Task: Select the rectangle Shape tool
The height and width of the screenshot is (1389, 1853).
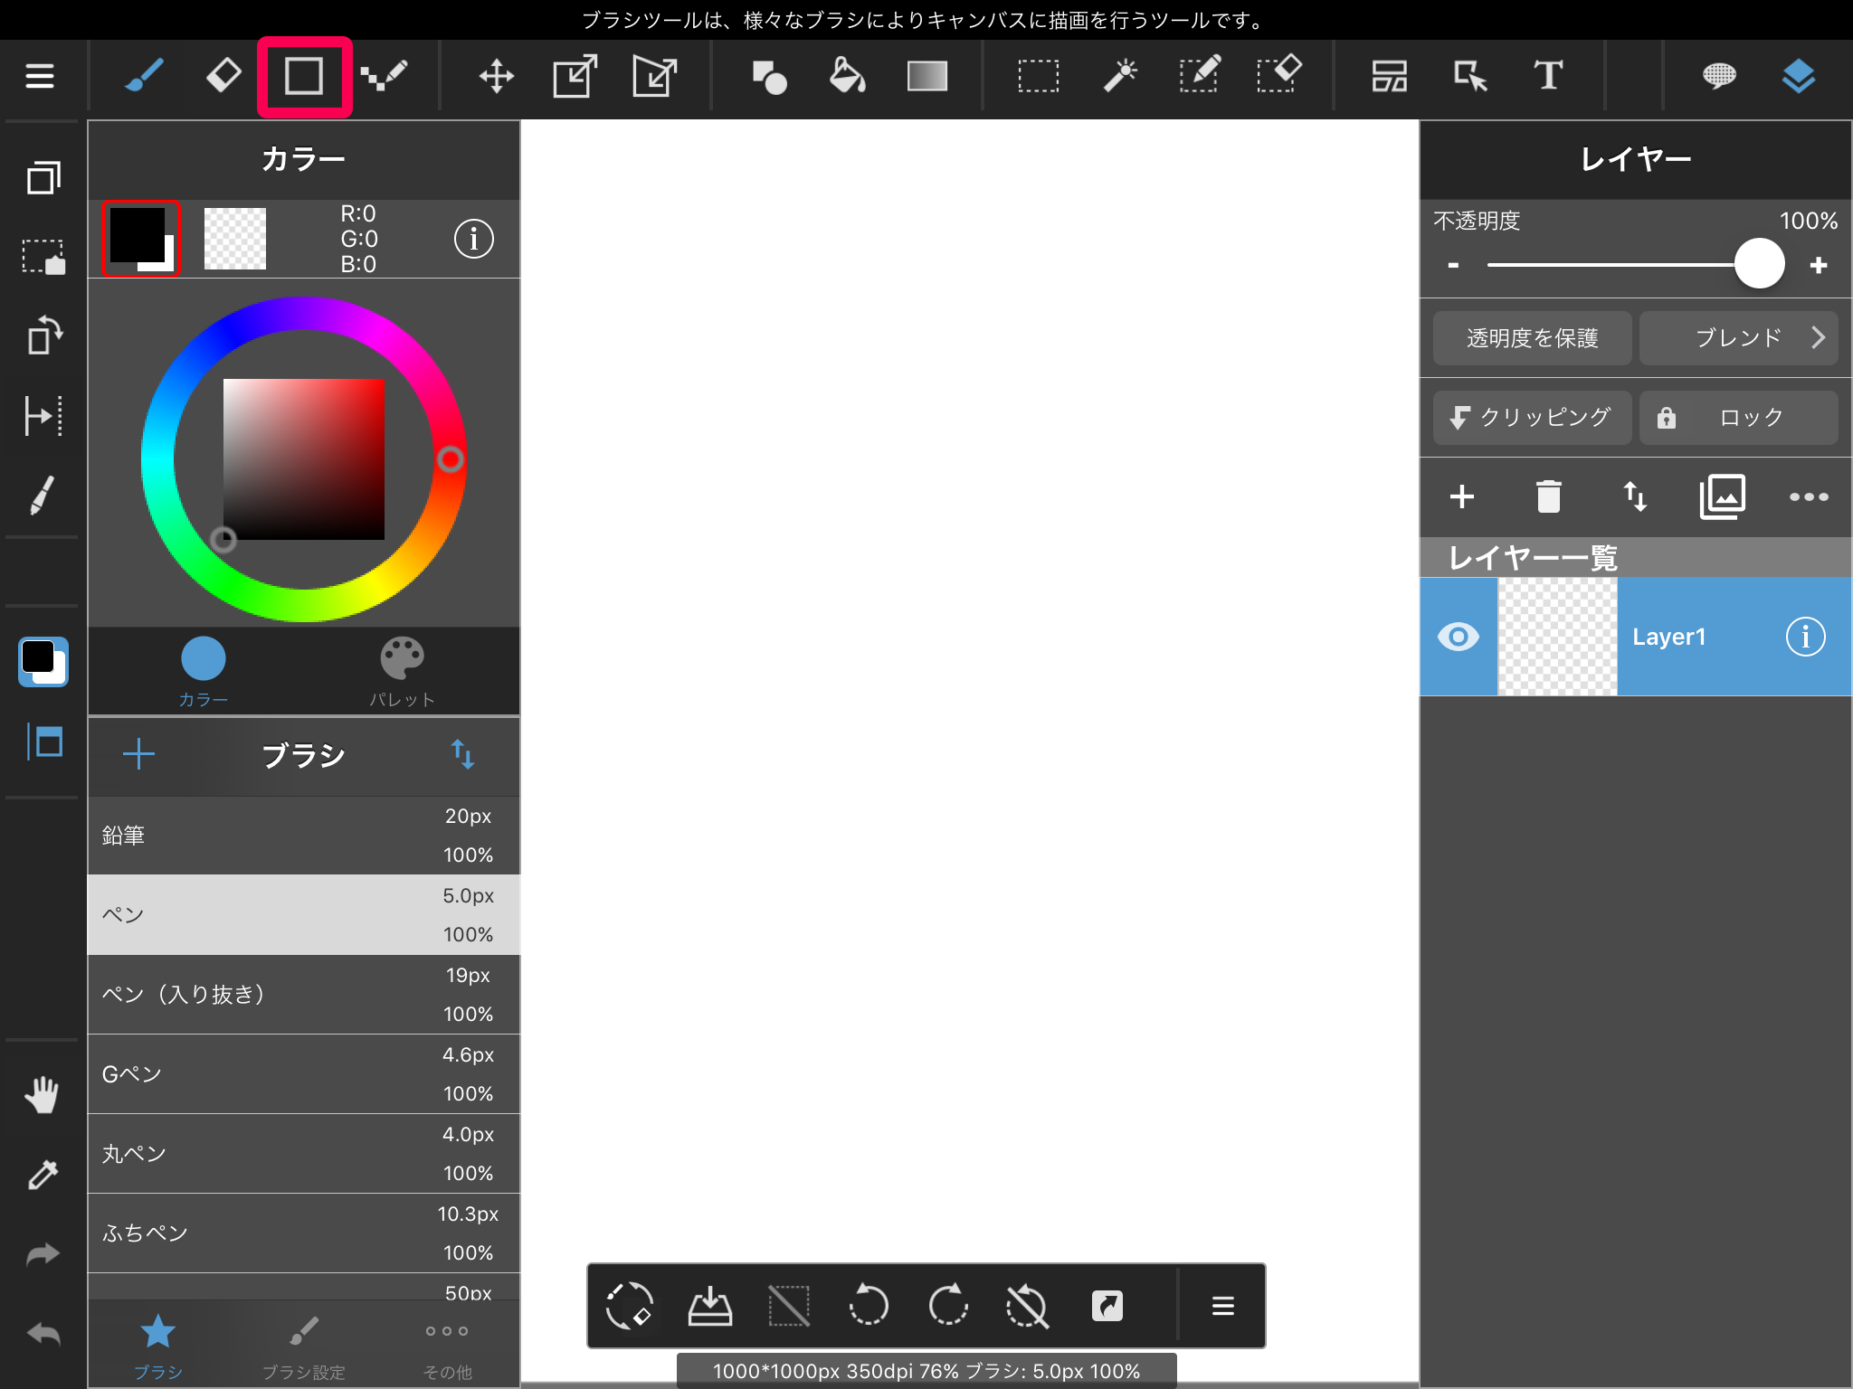Action: click(x=304, y=77)
